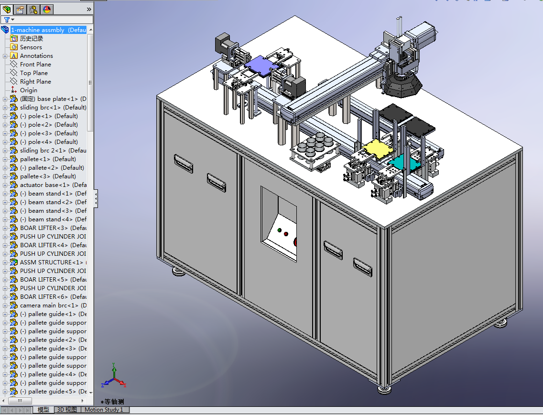The image size is (543, 415).
Task: Switch to the Motion Study 1 tab
Action: coord(104,410)
